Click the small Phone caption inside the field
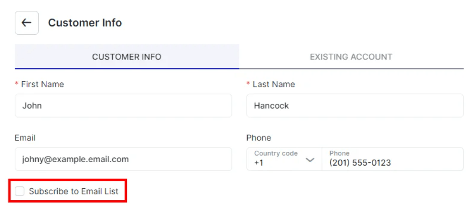 (x=339, y=153)
